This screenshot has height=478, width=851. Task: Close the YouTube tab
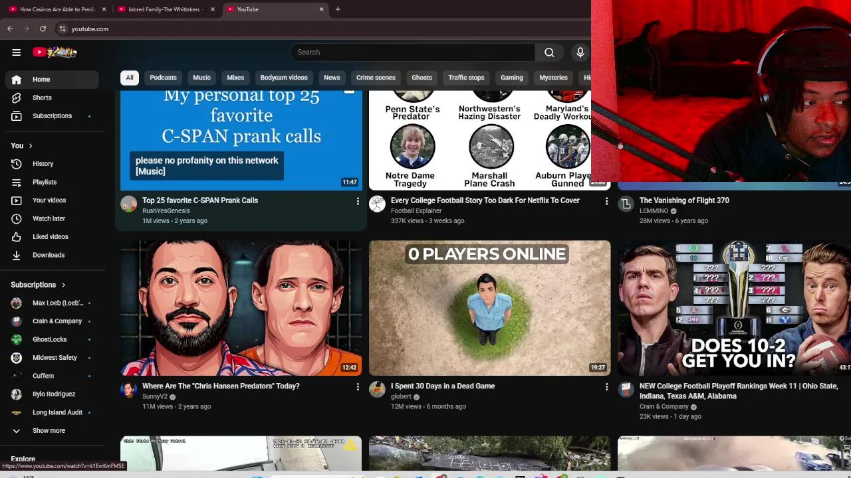point(322,9)
